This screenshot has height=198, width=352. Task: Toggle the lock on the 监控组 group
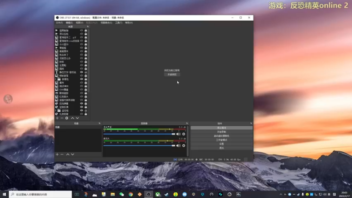pyautogui.click(x=86, y=110)
